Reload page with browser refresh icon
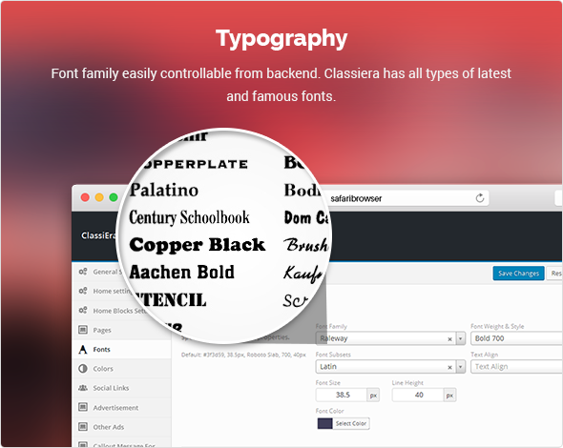 pyautogui.click(x=480, y=198)
